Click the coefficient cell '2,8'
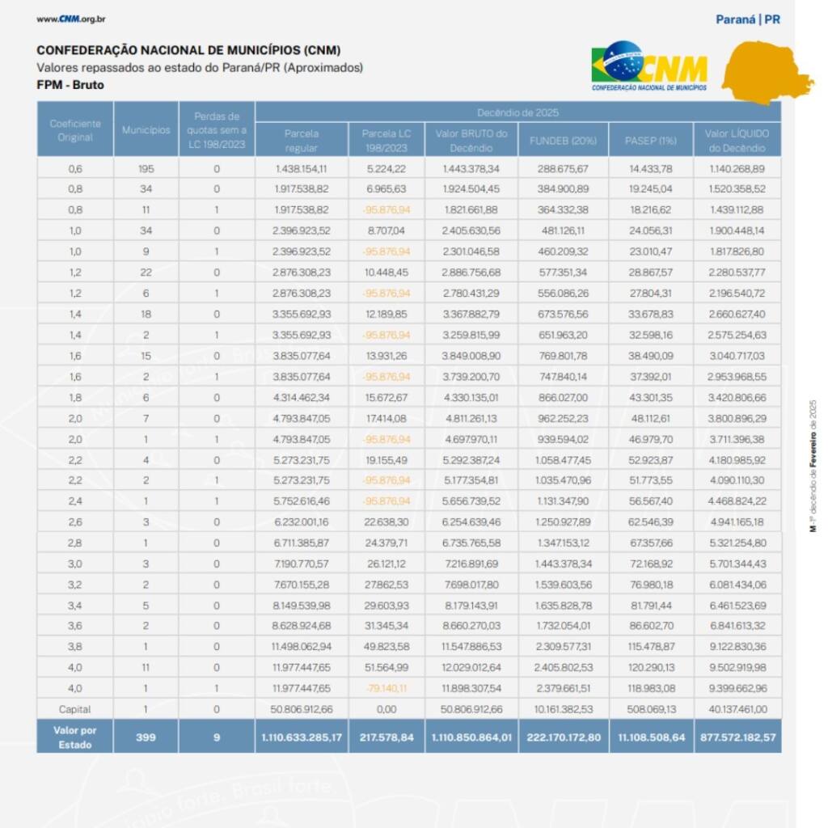 (75, 543)
